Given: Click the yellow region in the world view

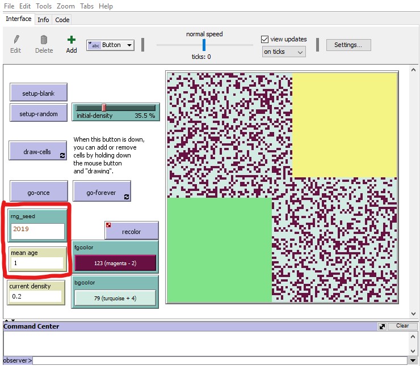Looking at the screenshot, I should pyautogui.click(x=345, y=125).
